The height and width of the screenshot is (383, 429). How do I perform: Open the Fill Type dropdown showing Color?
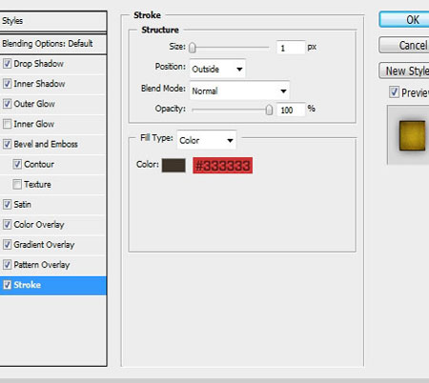tap(207, 140)
